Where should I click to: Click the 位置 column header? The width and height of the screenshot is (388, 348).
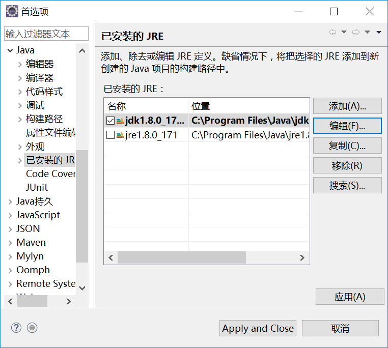point(249,106)
